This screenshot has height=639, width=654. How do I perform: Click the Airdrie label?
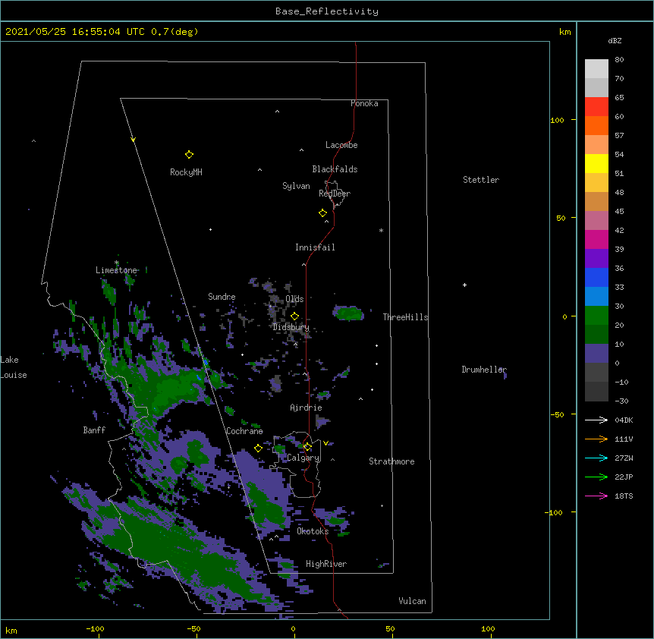click(x=307, y=408)
